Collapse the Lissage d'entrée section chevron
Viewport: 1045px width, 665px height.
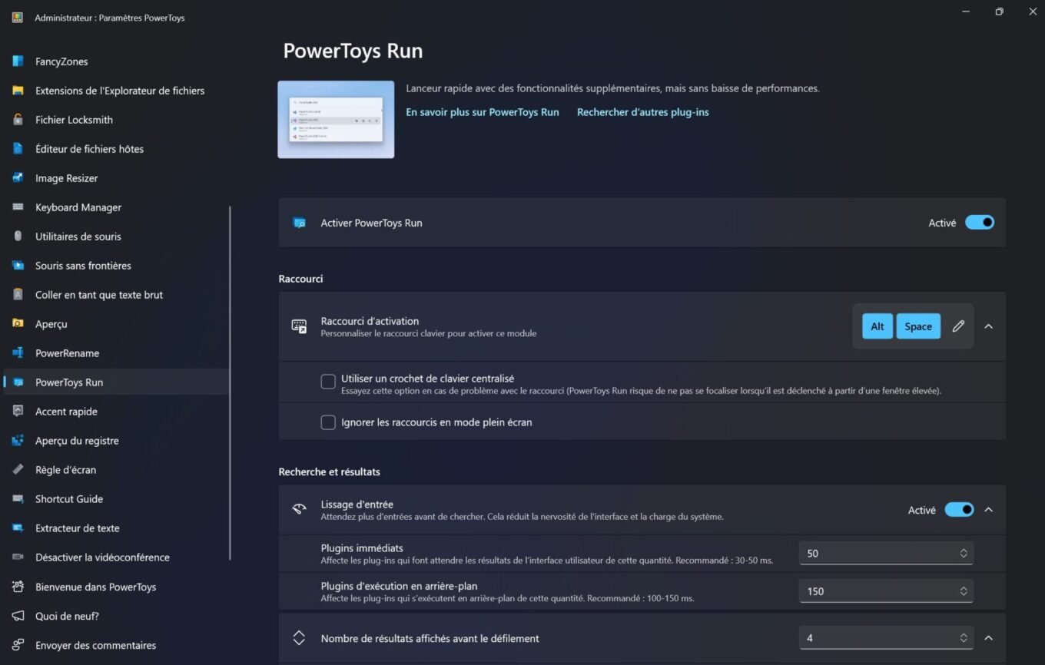[x=989, y=510]
